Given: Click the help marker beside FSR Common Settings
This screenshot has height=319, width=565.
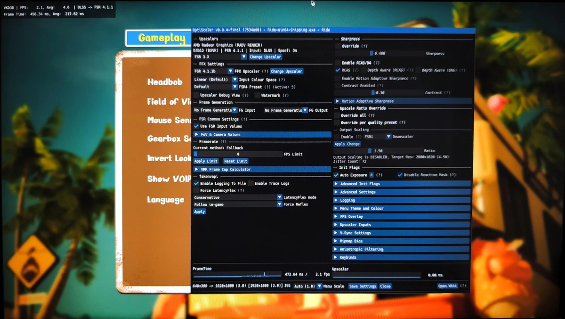Looking at the screenshot, I should coord(244,119).
